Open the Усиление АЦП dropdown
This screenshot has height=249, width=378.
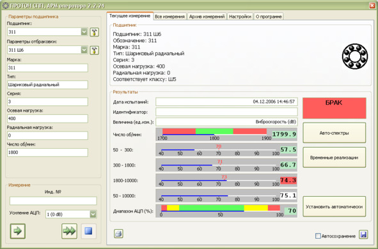[x=93, y=214]
